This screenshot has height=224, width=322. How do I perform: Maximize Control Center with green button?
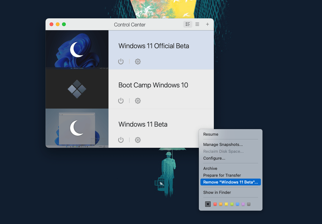[64, 24]
